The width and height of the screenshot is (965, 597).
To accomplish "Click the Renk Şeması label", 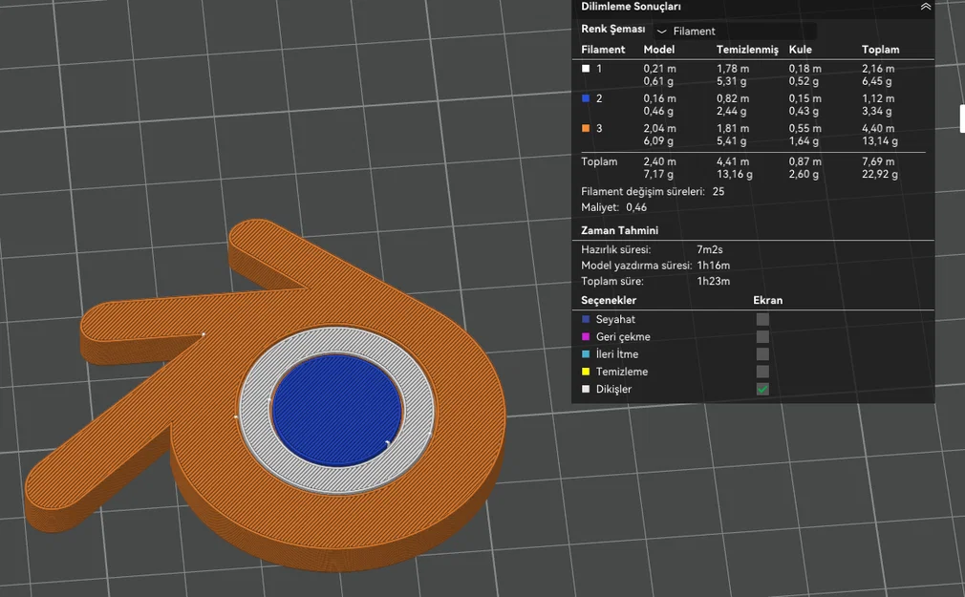I will click(613, 29).
